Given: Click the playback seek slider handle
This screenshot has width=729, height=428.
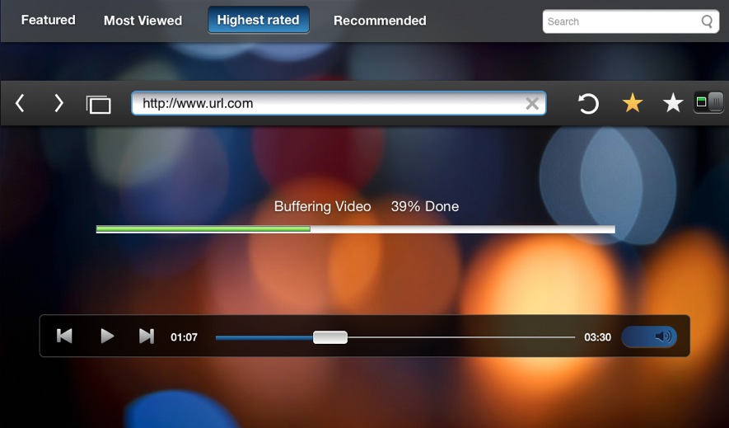Looking at the screenshot, I should (x=330, y=337).
